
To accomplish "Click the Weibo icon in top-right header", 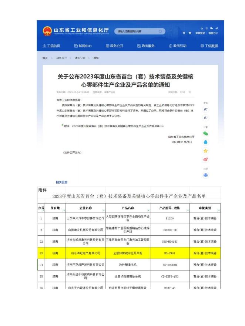I will [217, 28].
